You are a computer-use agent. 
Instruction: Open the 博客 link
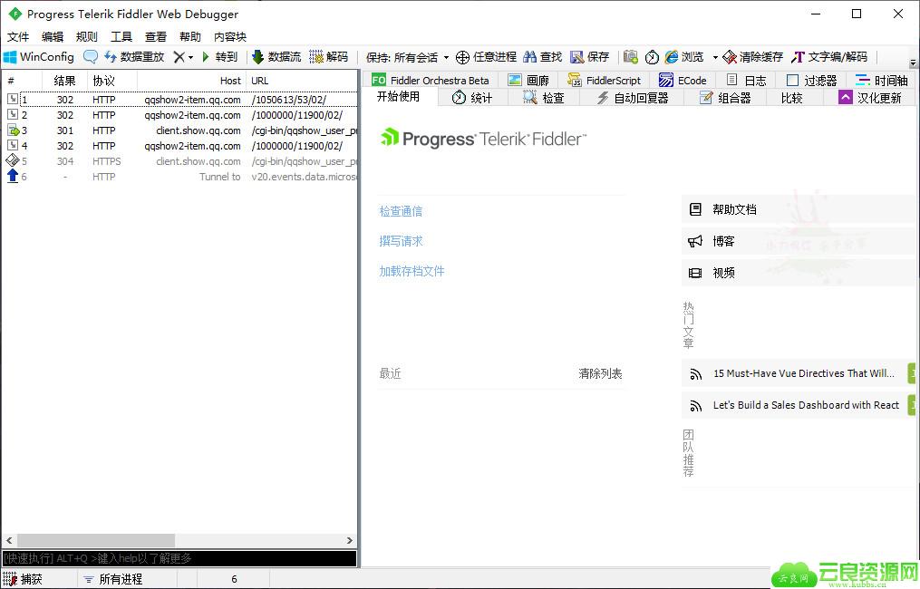click(x=798, y=241)
